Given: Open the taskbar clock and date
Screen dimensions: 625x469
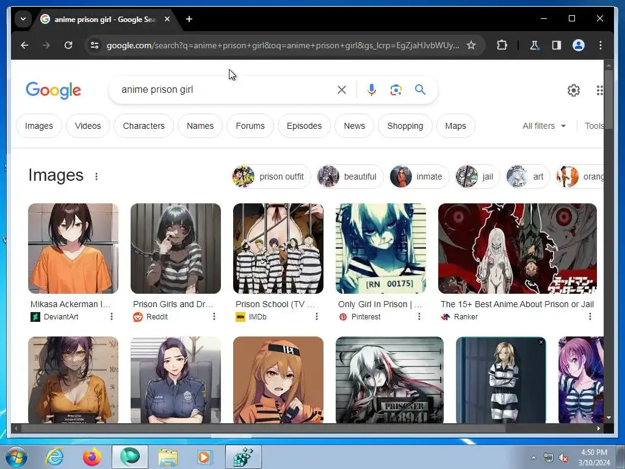Looking at the screenshot, I should pos(594,457).
